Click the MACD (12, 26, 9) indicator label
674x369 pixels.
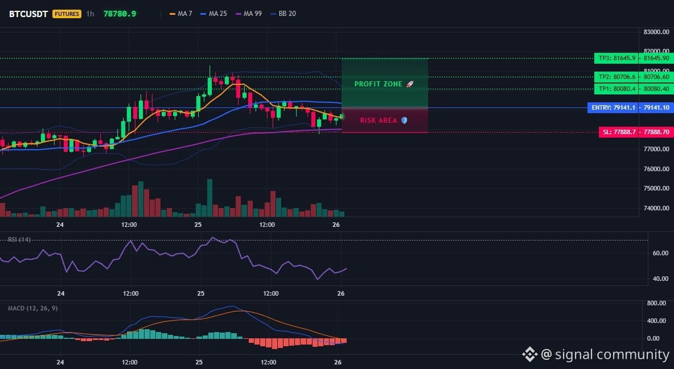32,308
